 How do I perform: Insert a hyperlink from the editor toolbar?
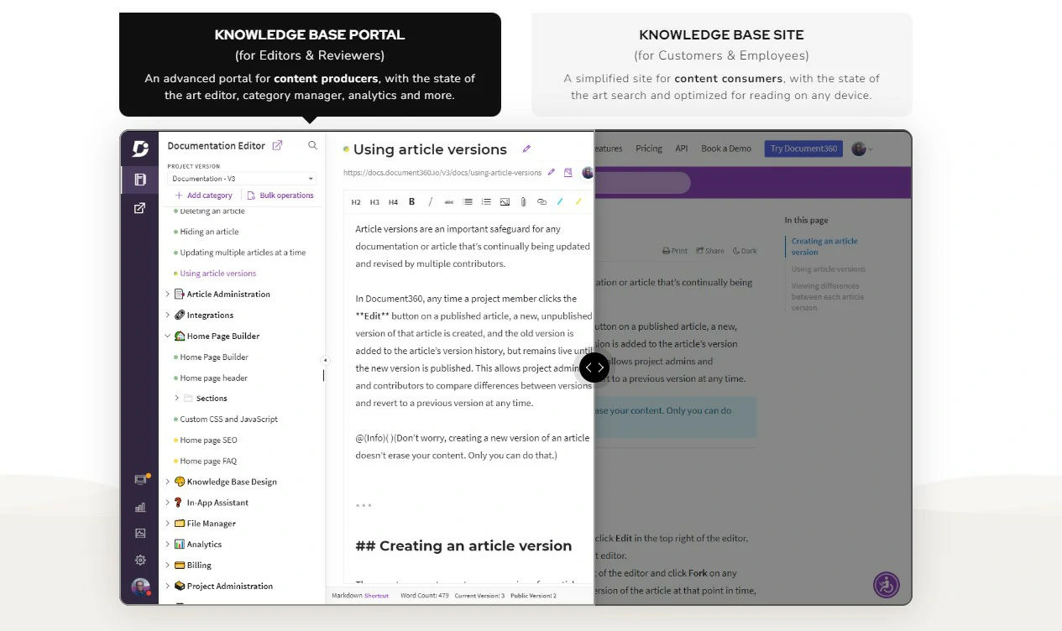pyautogui.click(x=541, y=202)
